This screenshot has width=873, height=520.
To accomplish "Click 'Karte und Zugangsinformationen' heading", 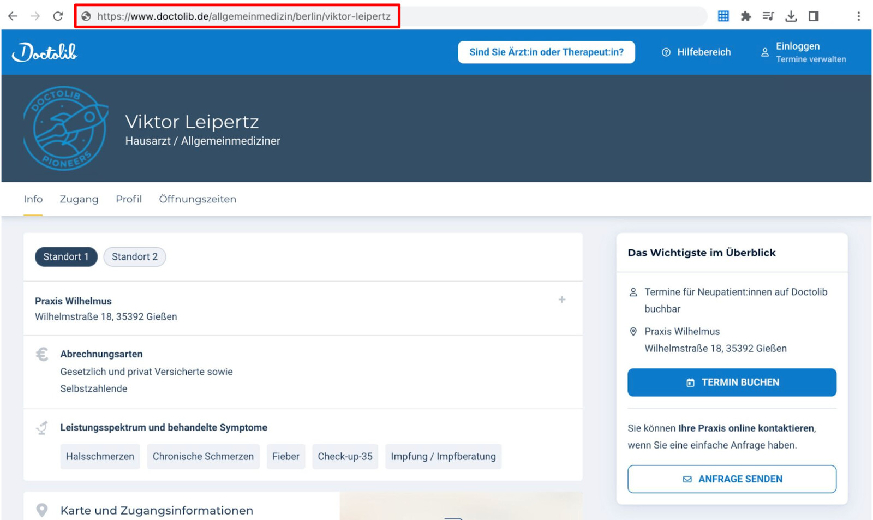I will [157, 511].
